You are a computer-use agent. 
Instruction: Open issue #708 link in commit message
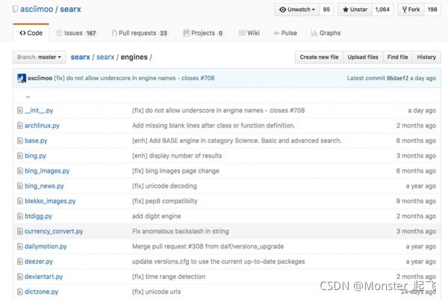pos(208,78)
